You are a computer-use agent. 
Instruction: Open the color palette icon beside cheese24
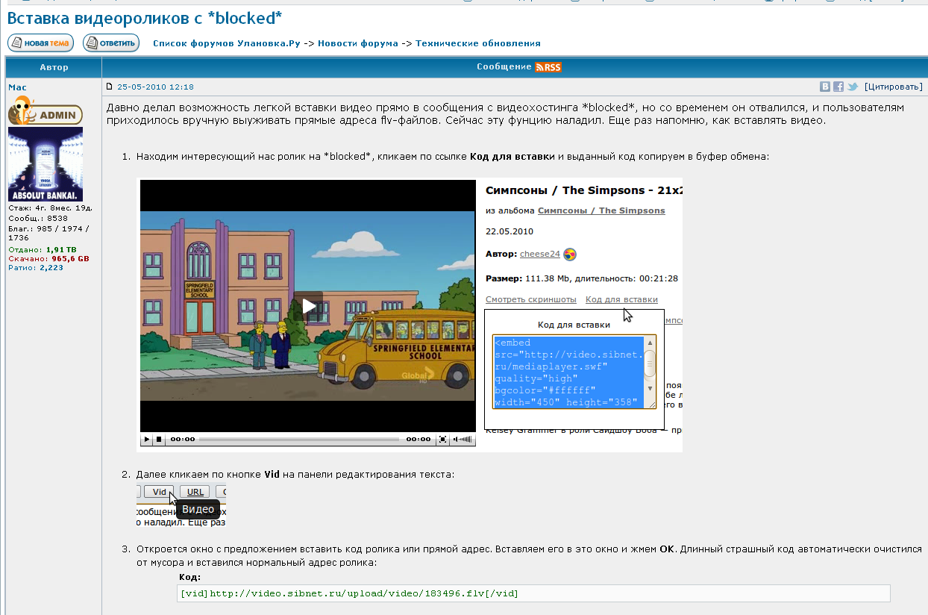point(568,254)
